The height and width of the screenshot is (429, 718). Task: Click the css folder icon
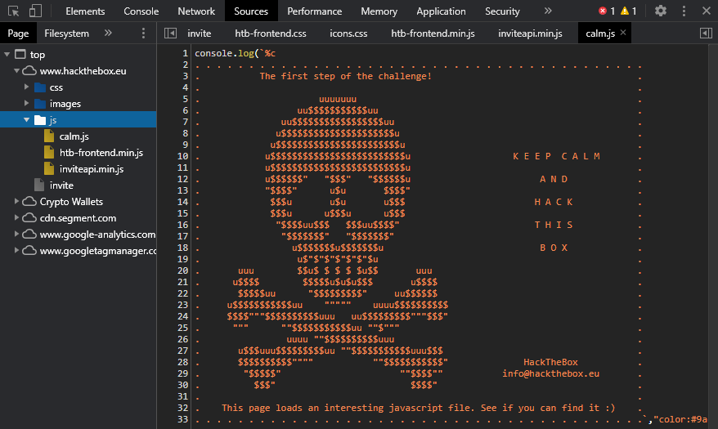tap(40, 87)
